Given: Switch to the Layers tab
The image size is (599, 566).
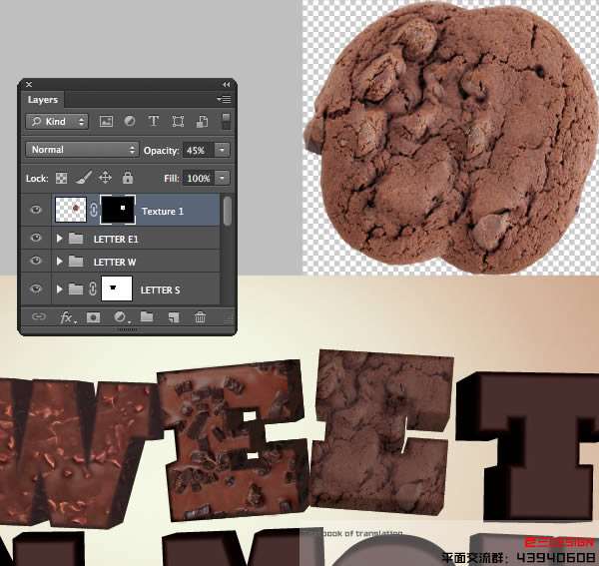Looking at the screenshot, I should pyautogui.click(x=43, y=100).
